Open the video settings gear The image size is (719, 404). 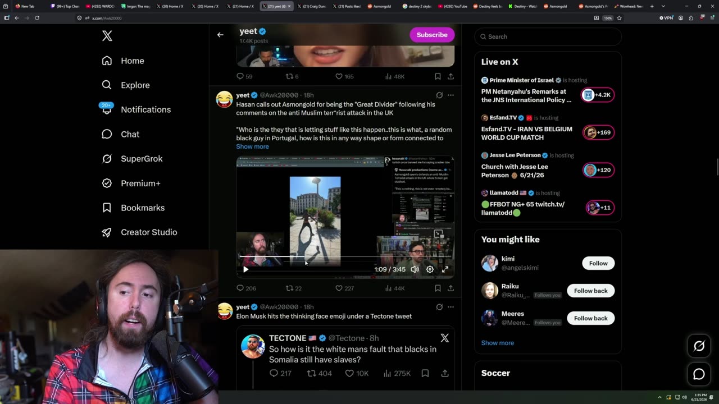(x=430, y=269)
